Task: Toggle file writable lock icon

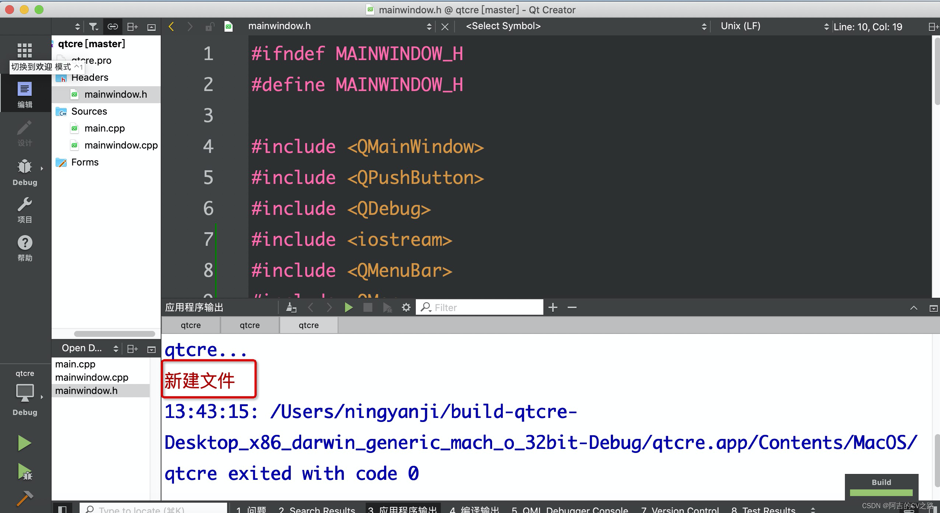Action: click(x=209, y=27)
